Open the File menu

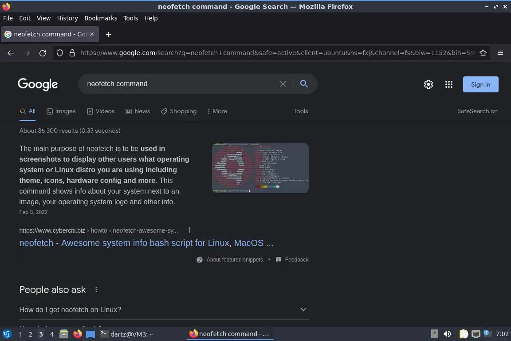point(8,18)
